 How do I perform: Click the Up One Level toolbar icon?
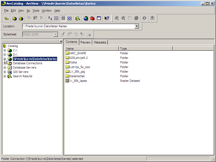pyautogui.click(x=6, y=18)
